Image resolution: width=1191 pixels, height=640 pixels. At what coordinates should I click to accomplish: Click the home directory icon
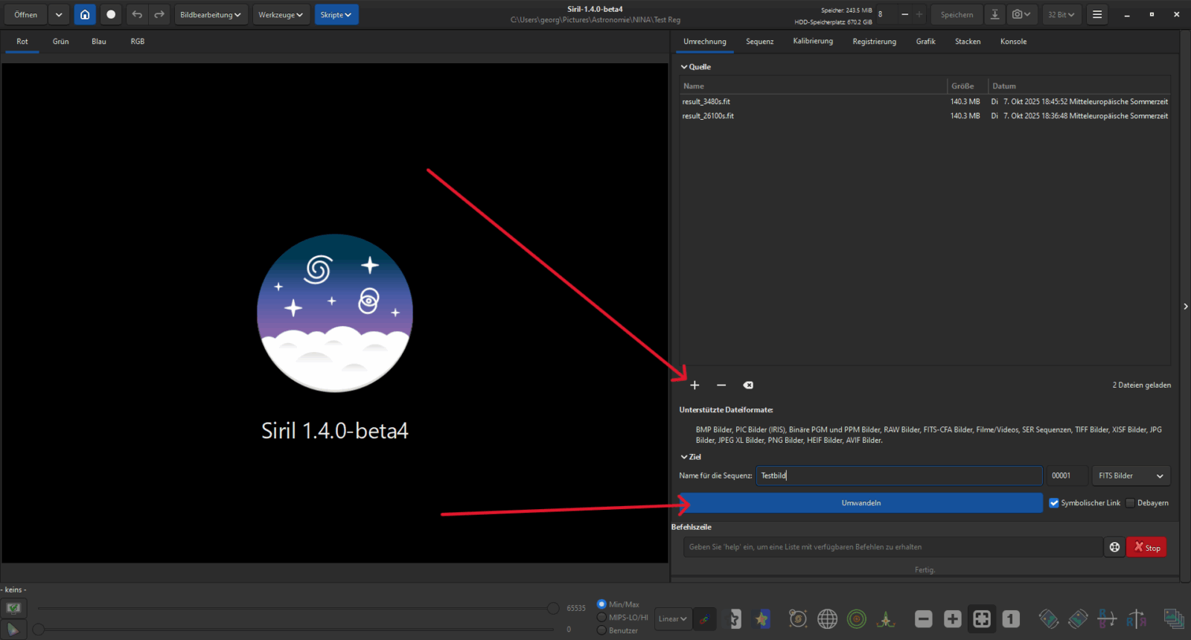point(85,15)
